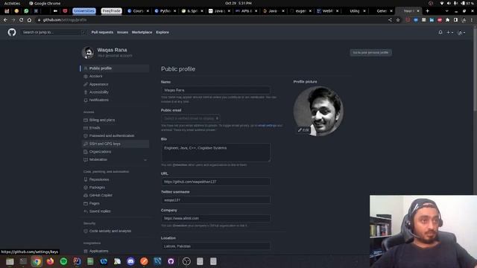Open GitHub Desktop from the dock

coord(171,261)
